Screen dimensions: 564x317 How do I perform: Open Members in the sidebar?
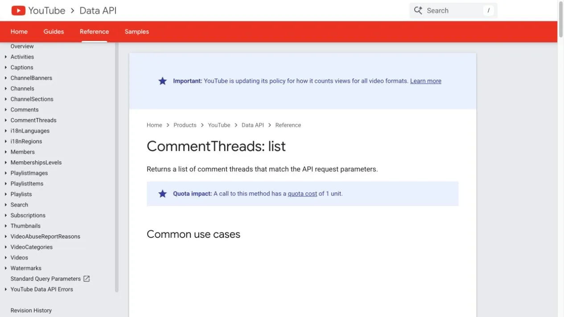[x=23, y=152]
